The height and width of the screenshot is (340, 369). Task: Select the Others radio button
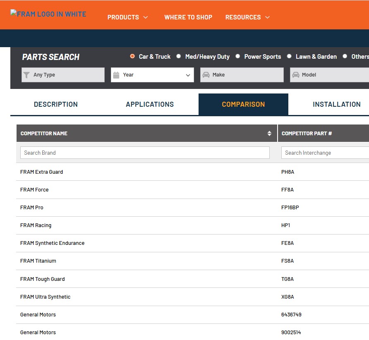[345, 56]
